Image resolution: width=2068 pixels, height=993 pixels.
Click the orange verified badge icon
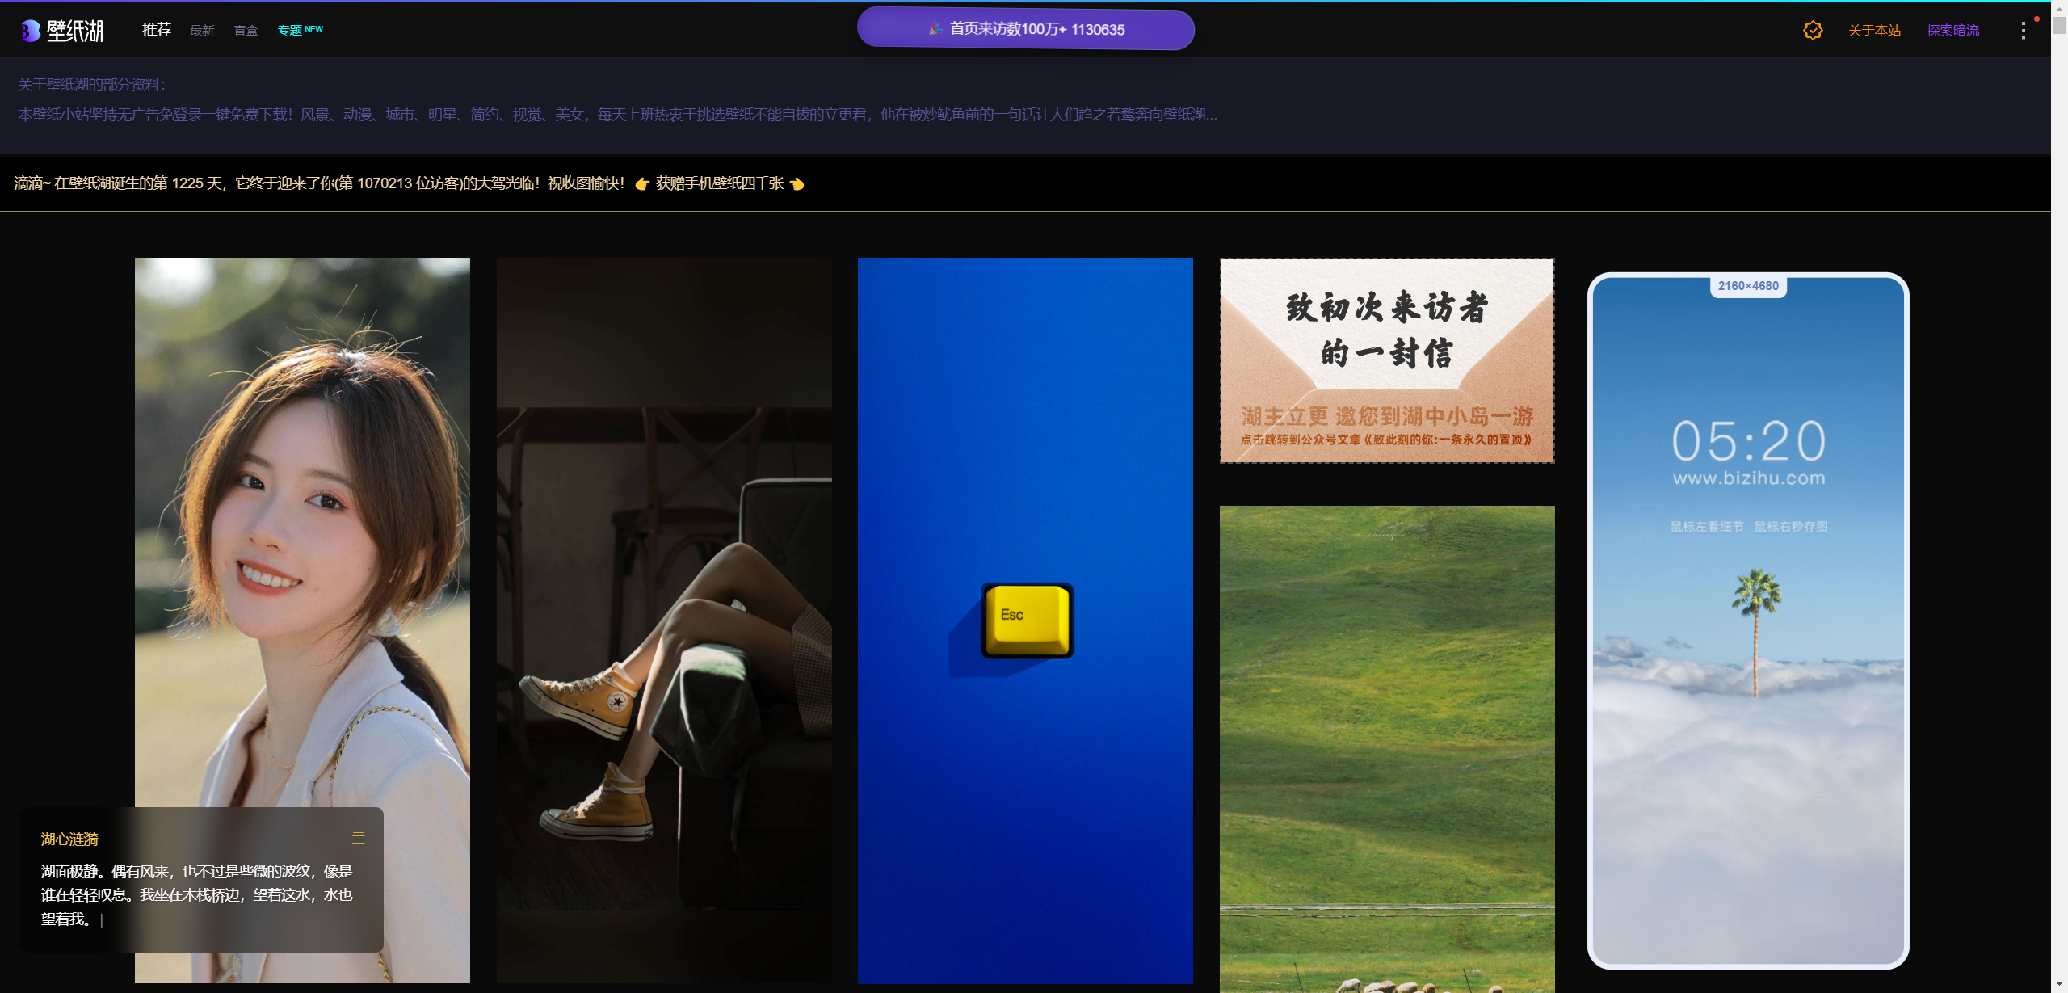point(1813,31)
